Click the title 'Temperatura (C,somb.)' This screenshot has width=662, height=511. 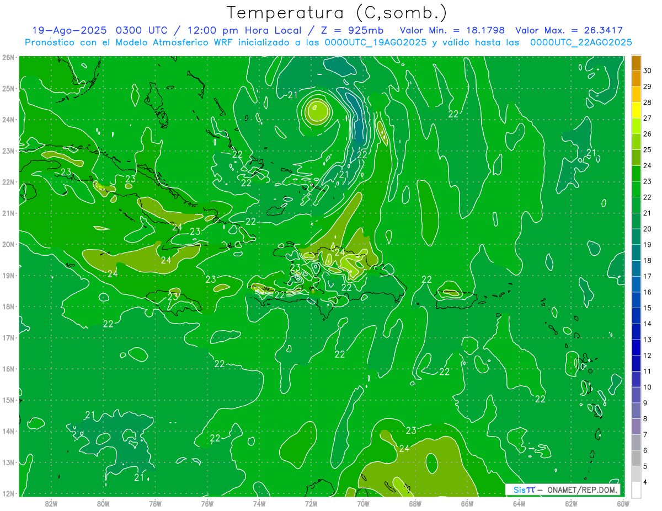(x=337, y=12)
